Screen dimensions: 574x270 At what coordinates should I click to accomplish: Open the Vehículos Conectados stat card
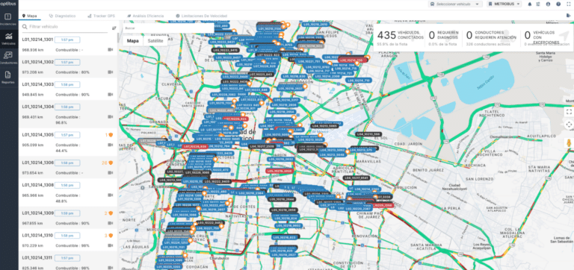400,37
